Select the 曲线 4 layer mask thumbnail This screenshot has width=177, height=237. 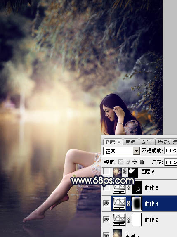pos(137,204)
